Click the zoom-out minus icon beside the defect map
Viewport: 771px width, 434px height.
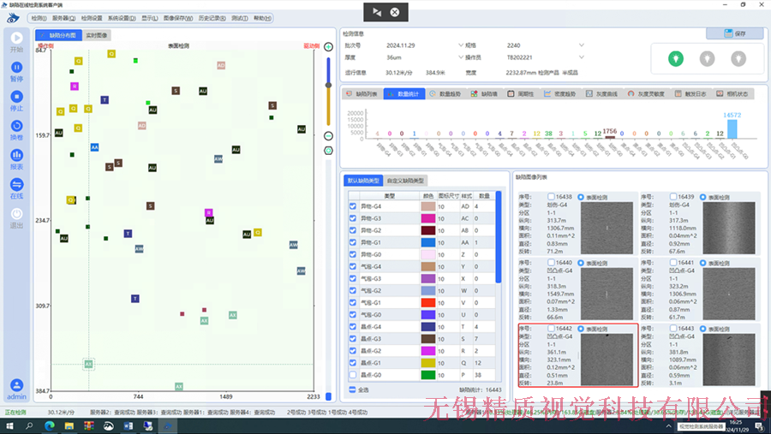click(328, 135)
